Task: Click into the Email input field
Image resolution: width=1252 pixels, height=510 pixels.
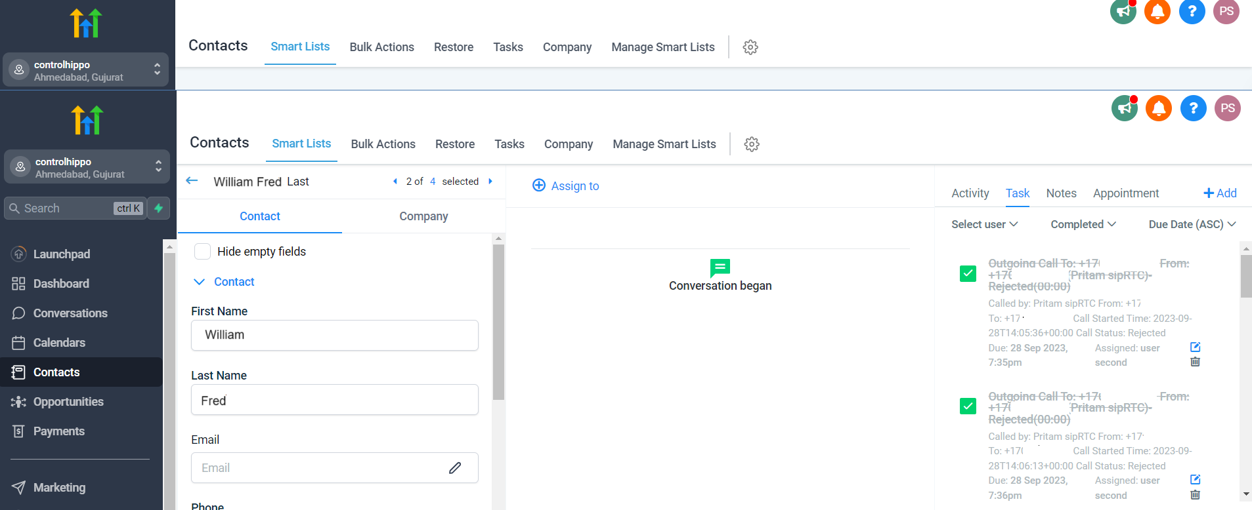Action: coord(335,468)
